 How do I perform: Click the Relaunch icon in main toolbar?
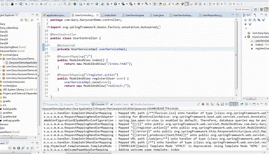(x=146, y=4)
